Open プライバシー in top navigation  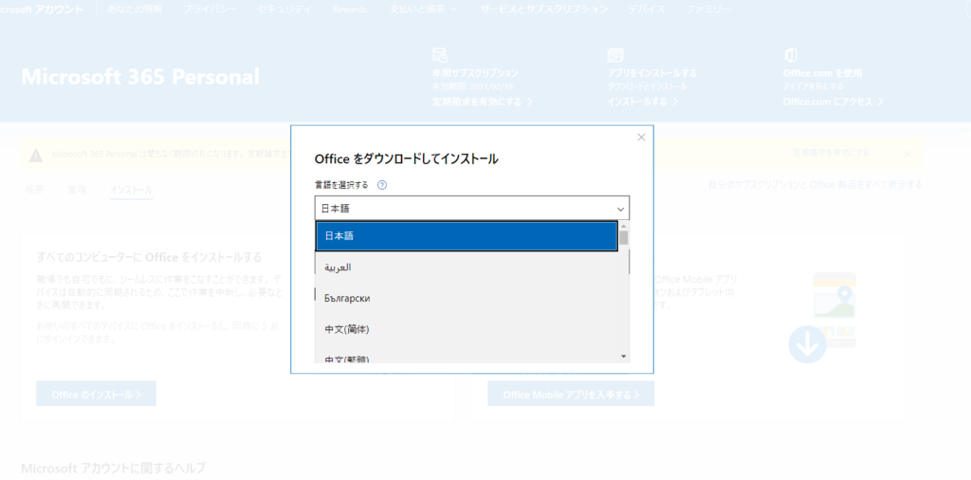pos(211,9)
